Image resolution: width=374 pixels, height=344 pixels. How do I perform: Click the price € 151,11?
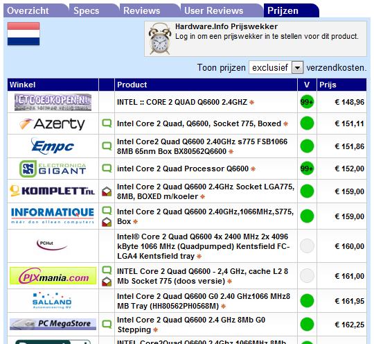pos(349,123)
